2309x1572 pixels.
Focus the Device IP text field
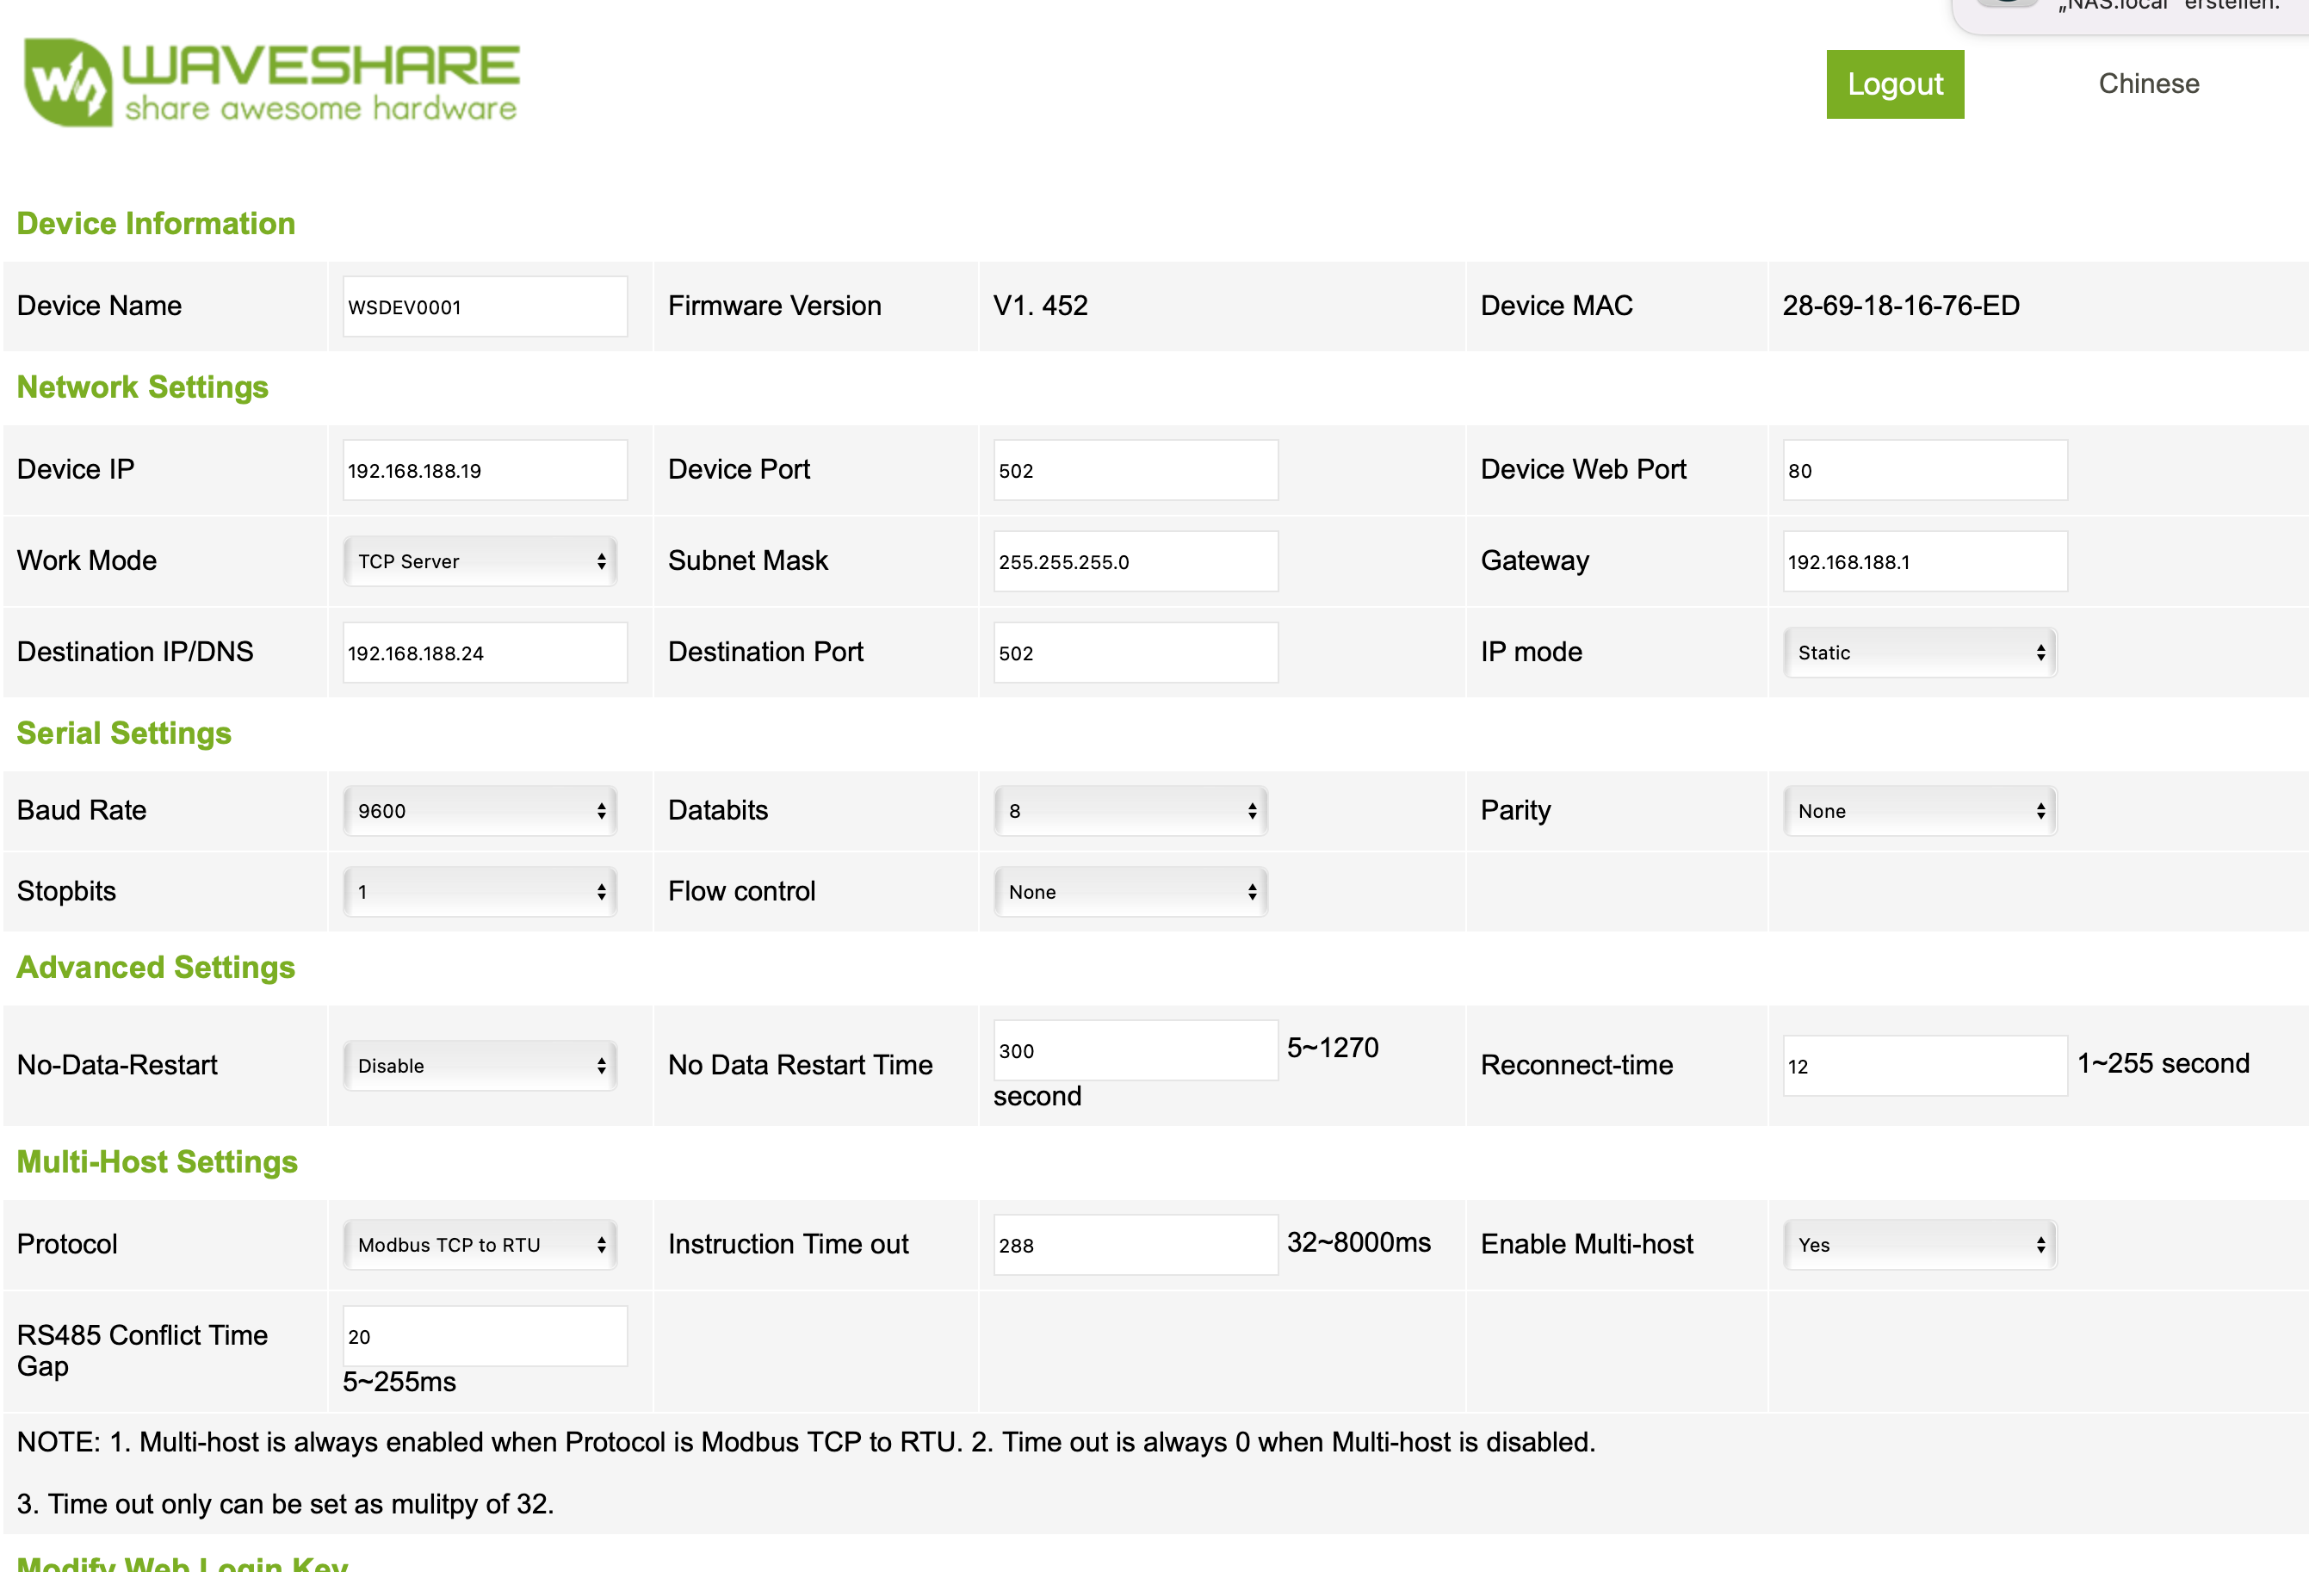(485, 470)
